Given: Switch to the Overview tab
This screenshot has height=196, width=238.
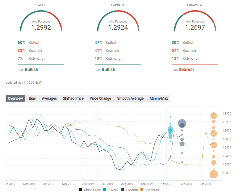Looking at the screenshot, I should (15, 98).
